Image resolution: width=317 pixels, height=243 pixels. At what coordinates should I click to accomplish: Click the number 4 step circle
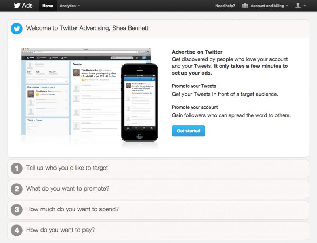click(17, 230)
